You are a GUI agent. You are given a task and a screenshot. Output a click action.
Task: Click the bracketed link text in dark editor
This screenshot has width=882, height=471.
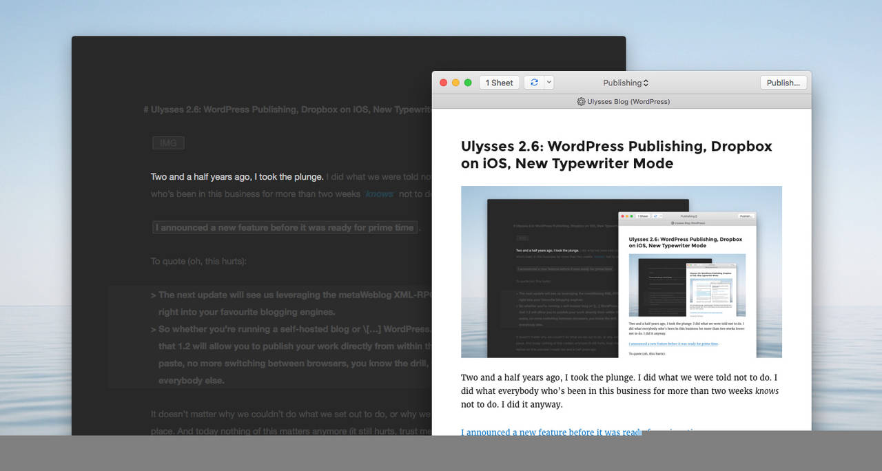coord(285,227)
